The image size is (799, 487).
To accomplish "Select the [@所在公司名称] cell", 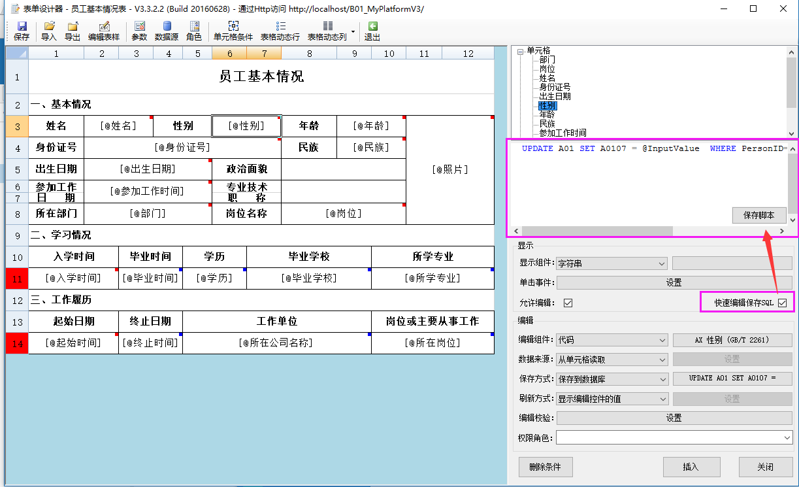I will (x=277, y=343).
